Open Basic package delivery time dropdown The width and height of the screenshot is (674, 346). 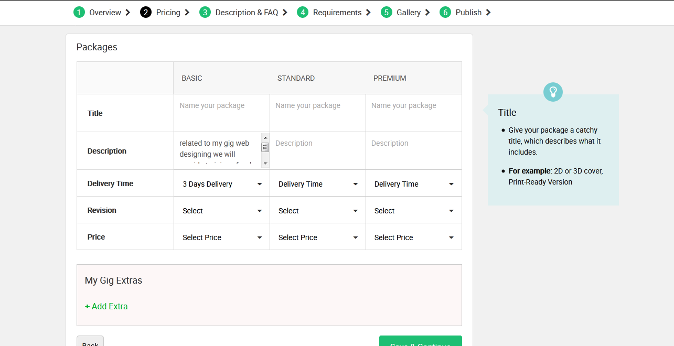(x=222, y=184)
